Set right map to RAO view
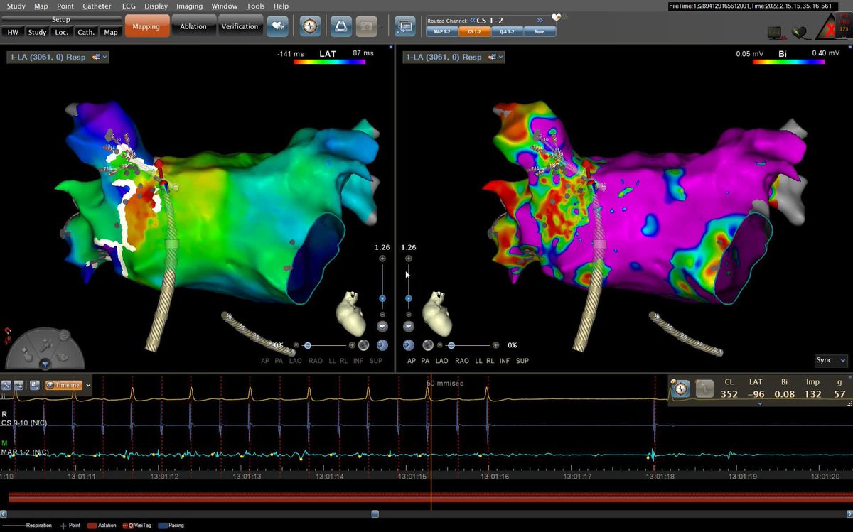 click(x=462, y=361)
